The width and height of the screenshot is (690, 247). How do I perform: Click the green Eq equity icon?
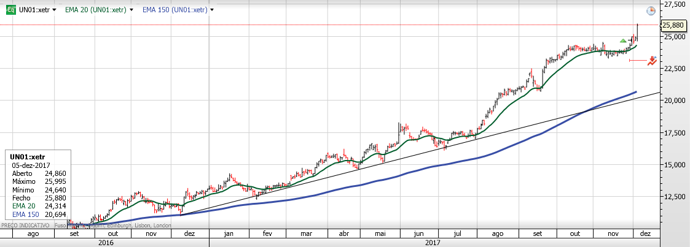[x=12, y=10]
